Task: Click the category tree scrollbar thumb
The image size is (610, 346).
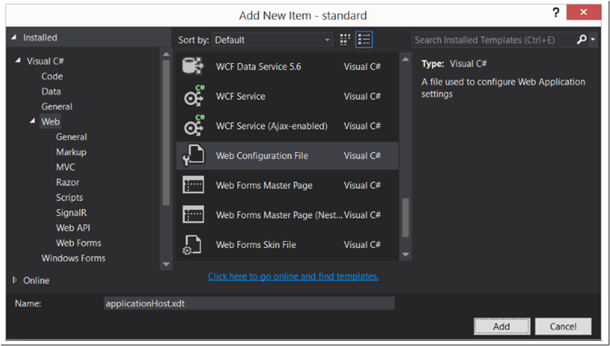Action: tap(166, 132)
